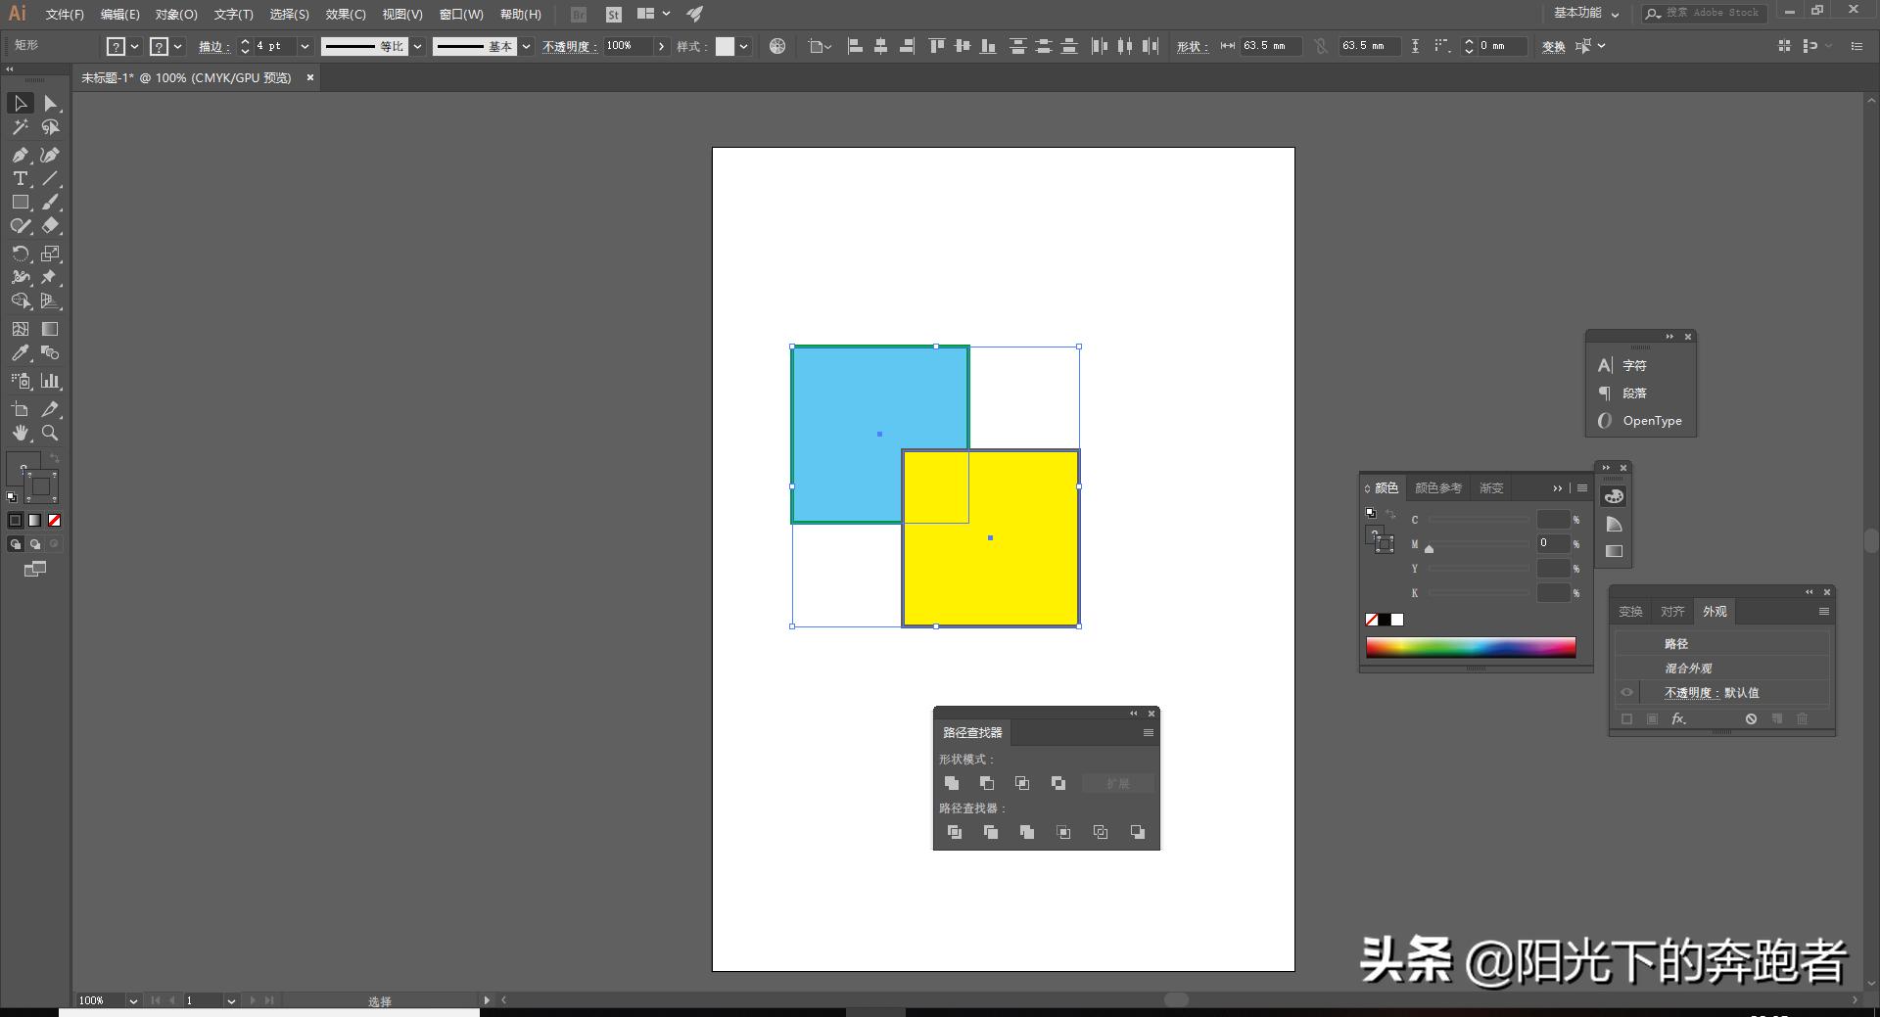
Task: Open the 基本功能 workspace switcher
Action: tap(1586, 14)
